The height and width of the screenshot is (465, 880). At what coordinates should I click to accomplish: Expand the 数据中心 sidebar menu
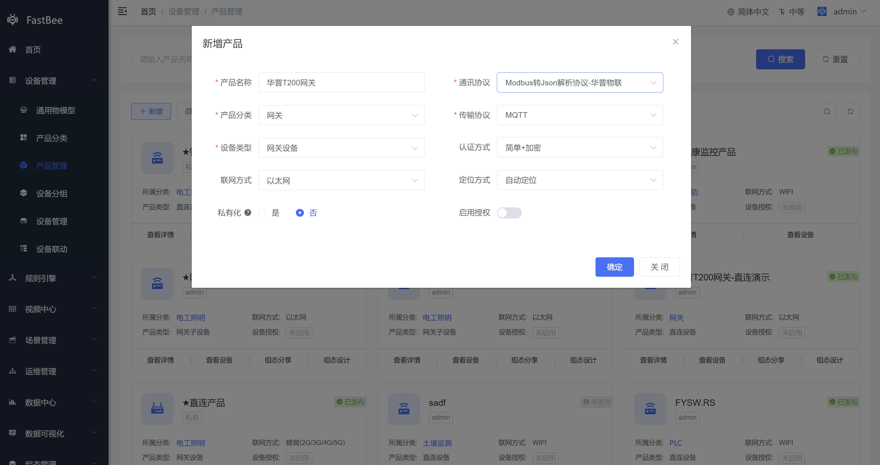[54, 402]
